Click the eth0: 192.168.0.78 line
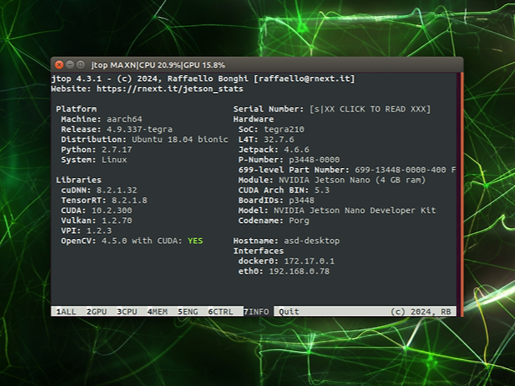Viewport: 515px width, 386px height. (x=285, y=272)
